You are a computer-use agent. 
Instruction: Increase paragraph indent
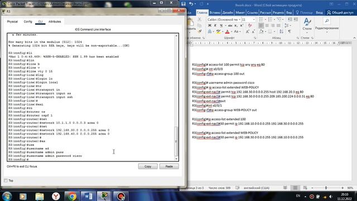pos(296,20)
